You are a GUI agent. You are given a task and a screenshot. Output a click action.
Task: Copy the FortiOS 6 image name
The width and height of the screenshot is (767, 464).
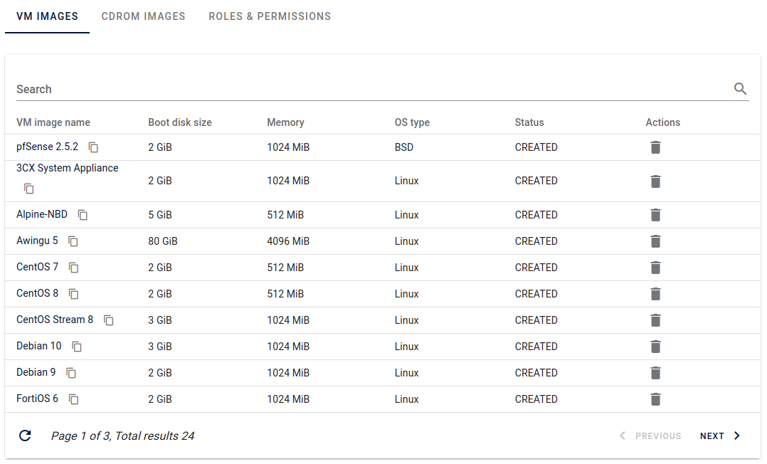coord(73,399)
